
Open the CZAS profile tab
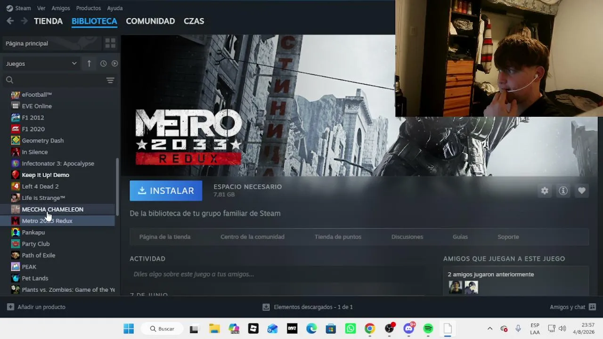coord(194,21)
